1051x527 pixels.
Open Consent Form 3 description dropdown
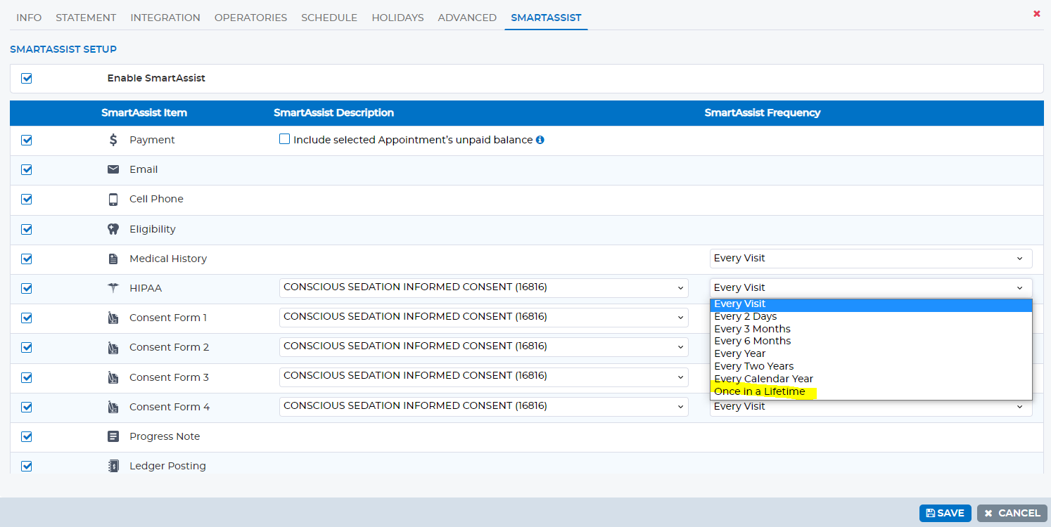[484, 376]
